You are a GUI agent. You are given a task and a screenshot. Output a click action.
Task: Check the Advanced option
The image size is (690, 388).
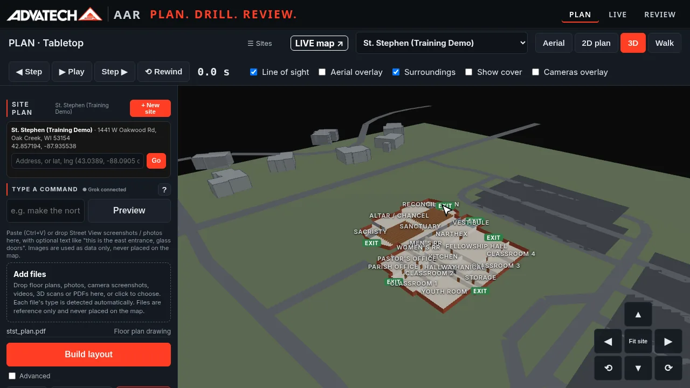(12, 376)
